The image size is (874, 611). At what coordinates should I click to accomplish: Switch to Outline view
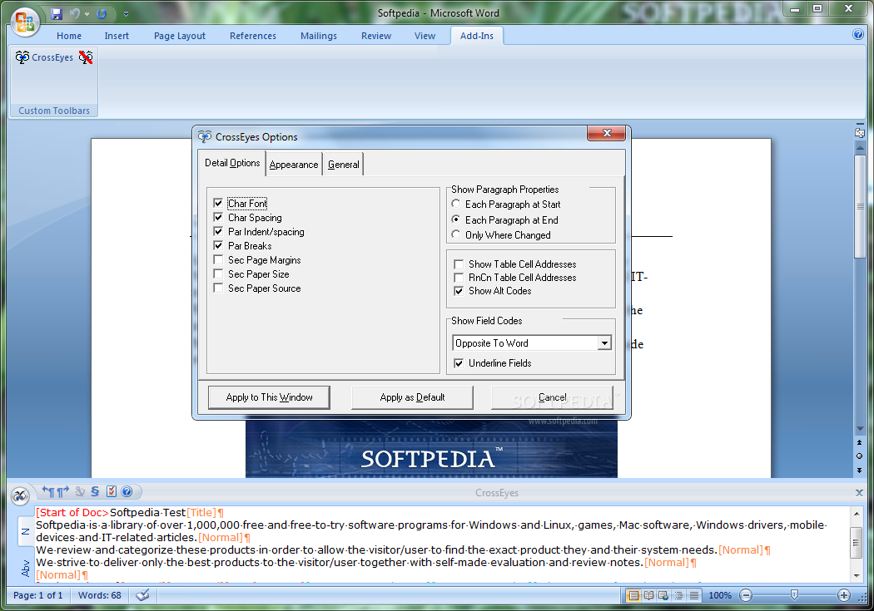tap(678, 595)
